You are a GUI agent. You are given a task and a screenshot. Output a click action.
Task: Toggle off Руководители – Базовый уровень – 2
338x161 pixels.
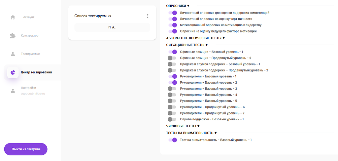click(173, 83)
